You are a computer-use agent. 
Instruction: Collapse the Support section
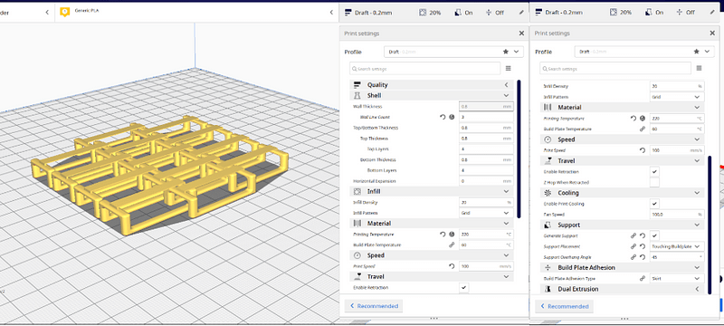[623, 225]
